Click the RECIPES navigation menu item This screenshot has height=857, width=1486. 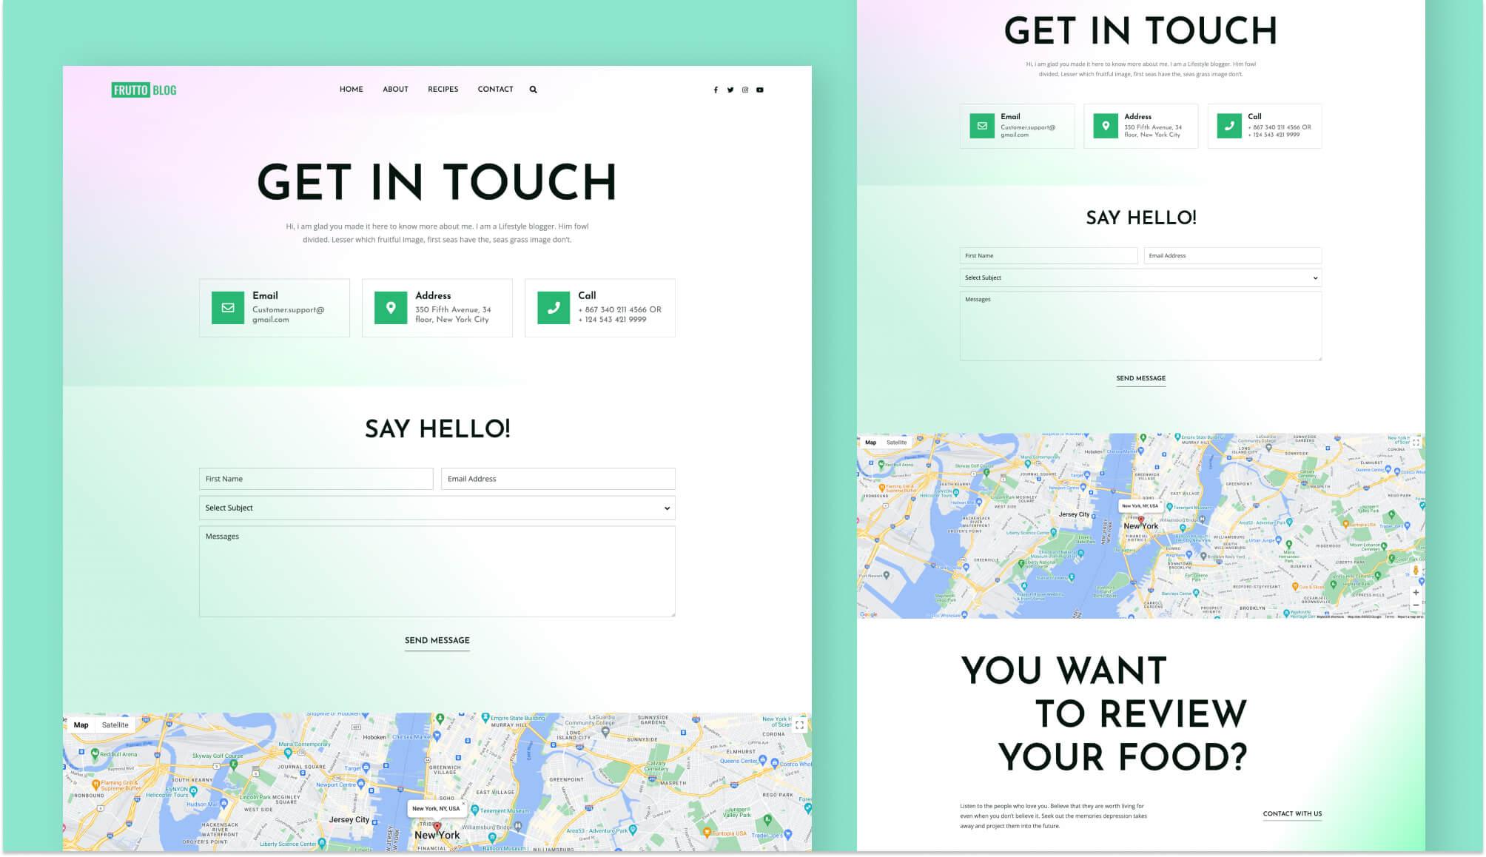click(443, 89)
